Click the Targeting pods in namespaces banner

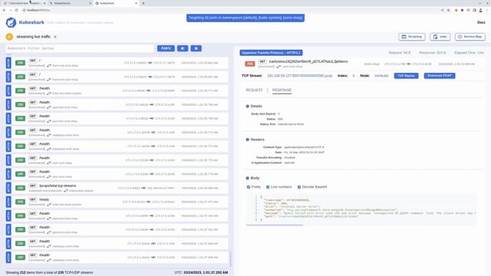[245, 18]
